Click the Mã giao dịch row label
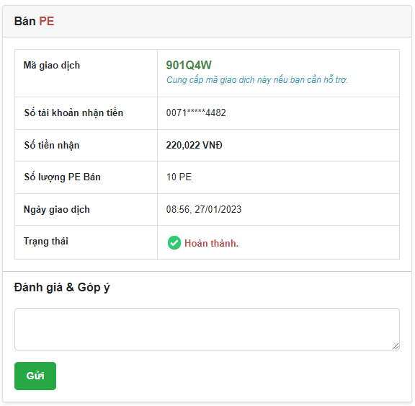 click(52, 66)
